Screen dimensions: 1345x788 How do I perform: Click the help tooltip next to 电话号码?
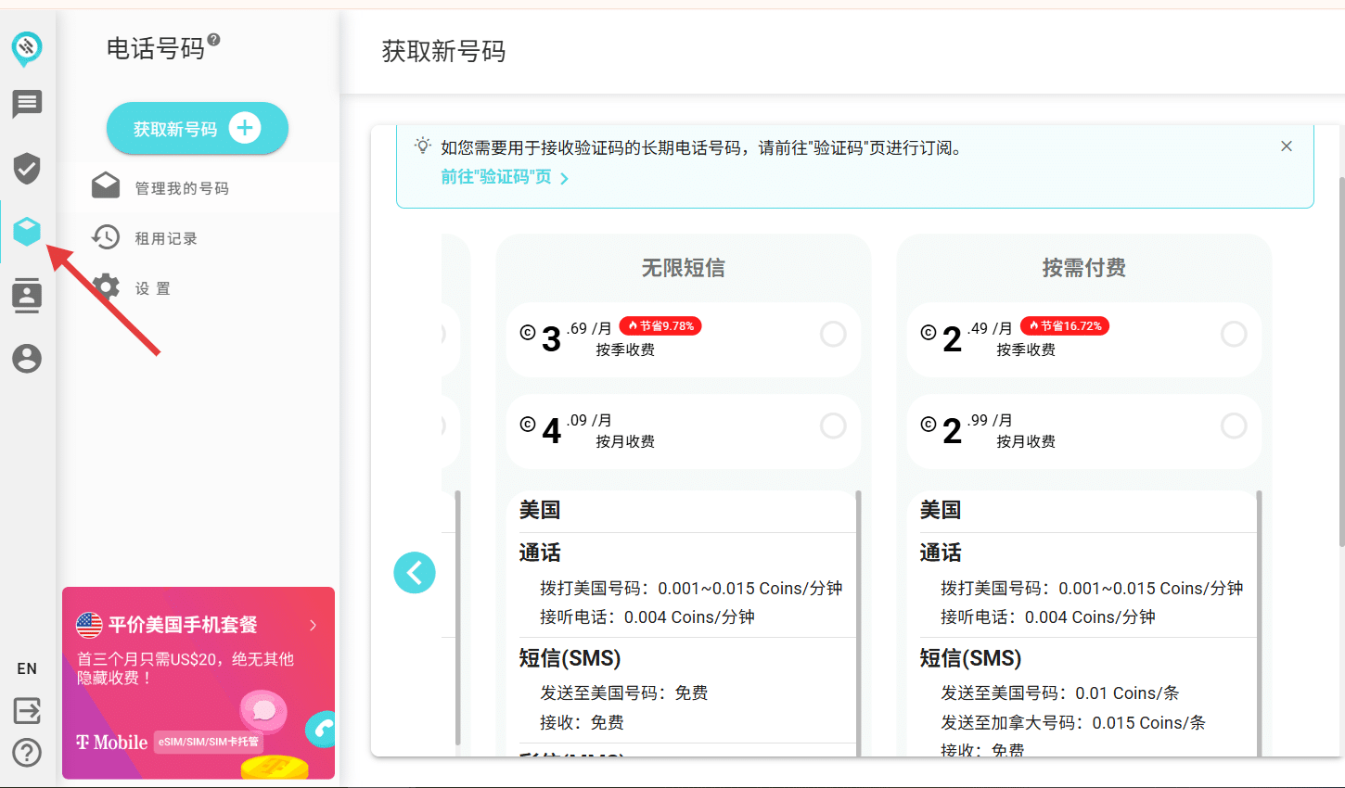[x=214, y=40]
